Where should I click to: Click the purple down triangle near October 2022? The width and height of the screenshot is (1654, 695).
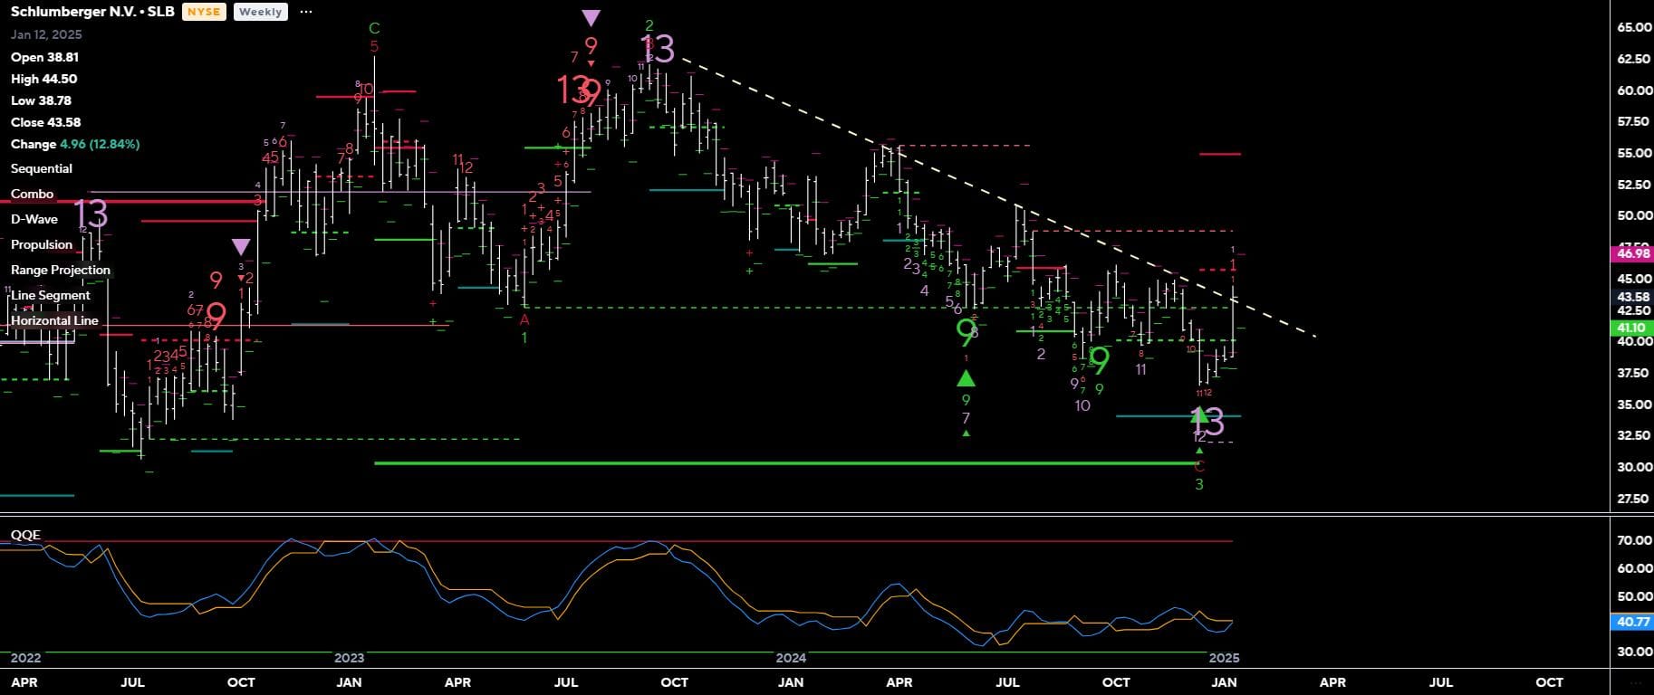click(240, 247)
